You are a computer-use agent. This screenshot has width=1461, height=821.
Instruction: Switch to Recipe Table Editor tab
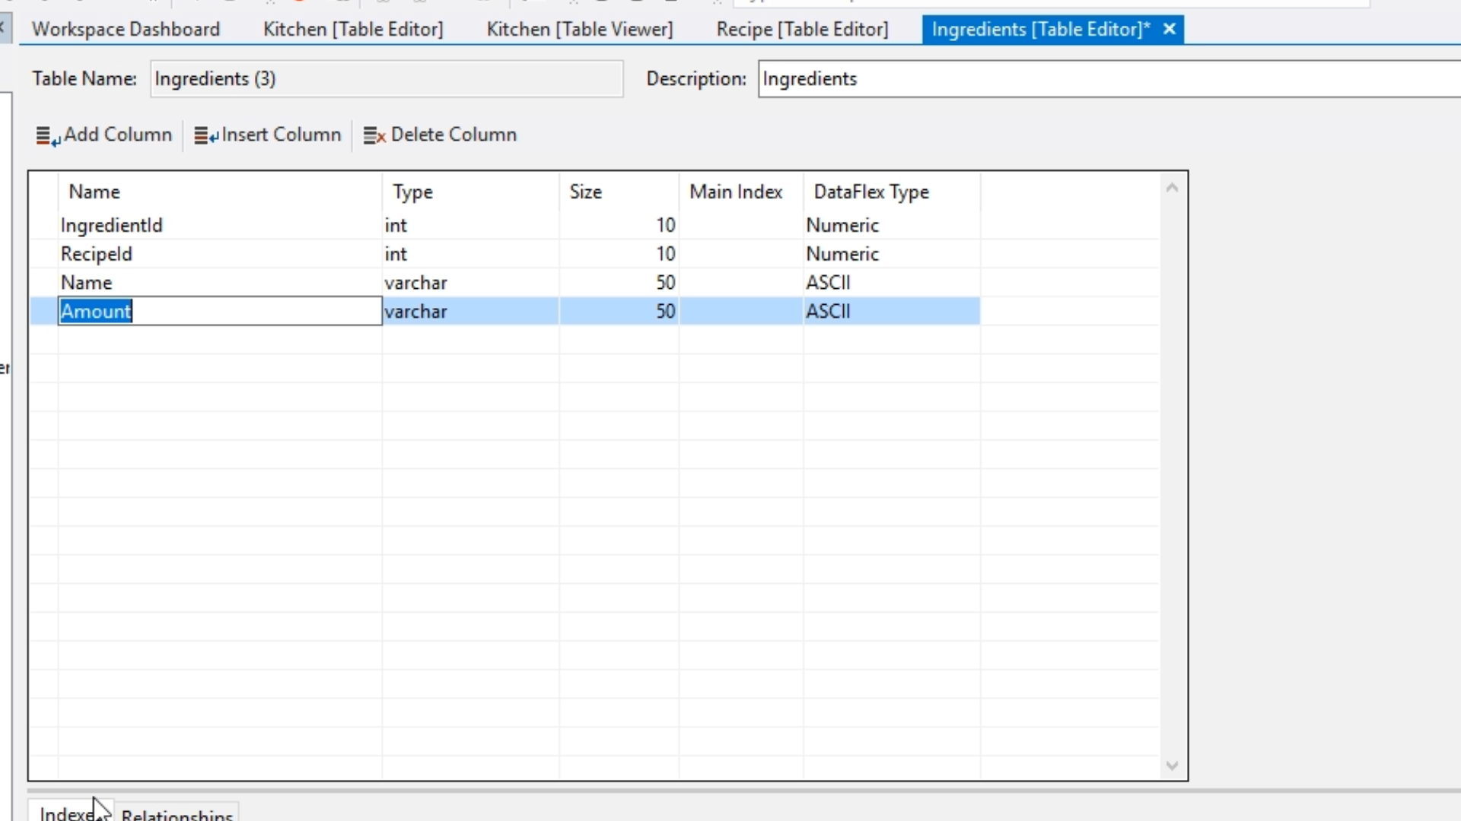tap(802, 30)
